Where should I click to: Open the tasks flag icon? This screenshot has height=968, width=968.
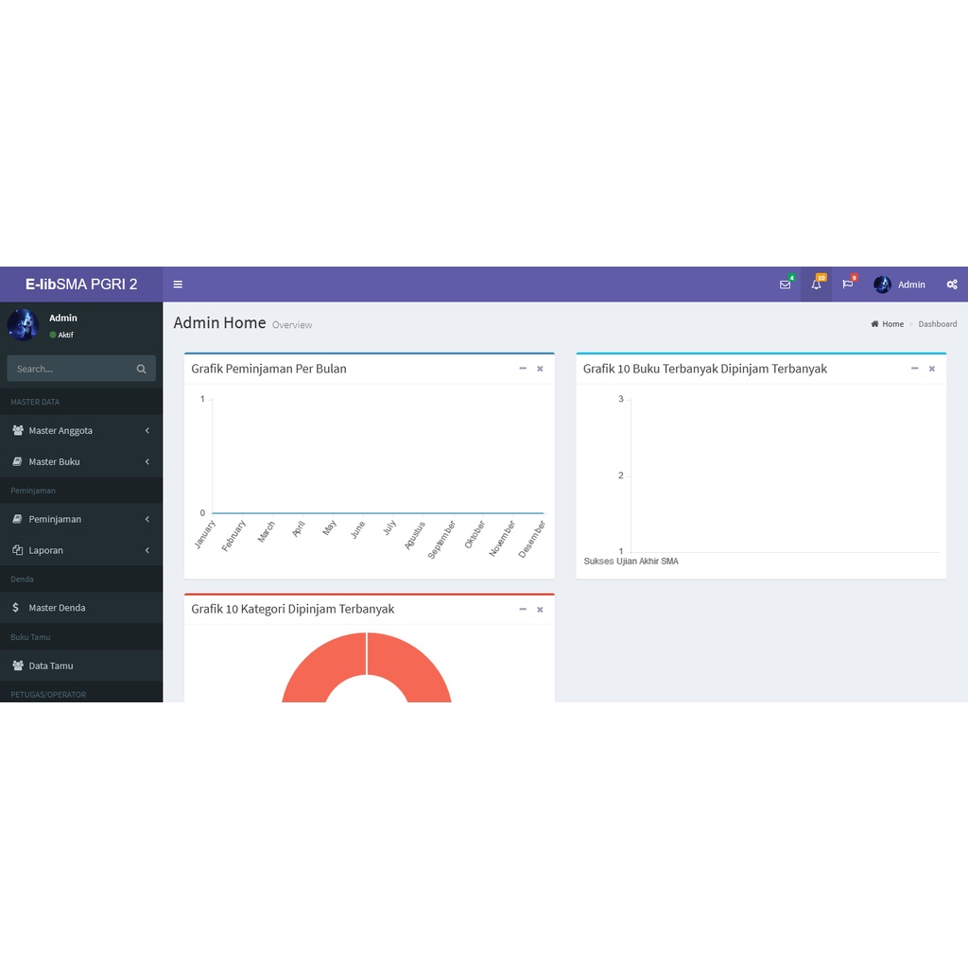click(848, 285)
